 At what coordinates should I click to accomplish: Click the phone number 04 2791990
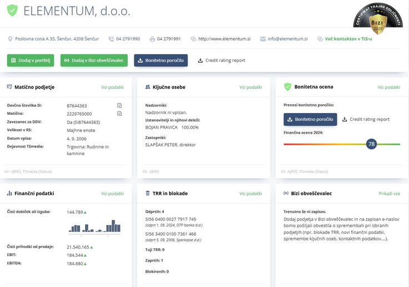point(128,39)
